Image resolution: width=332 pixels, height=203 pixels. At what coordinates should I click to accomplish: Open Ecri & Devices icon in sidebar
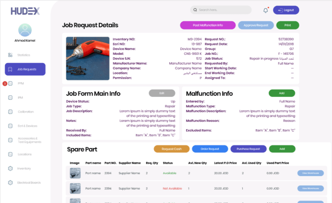10,126
